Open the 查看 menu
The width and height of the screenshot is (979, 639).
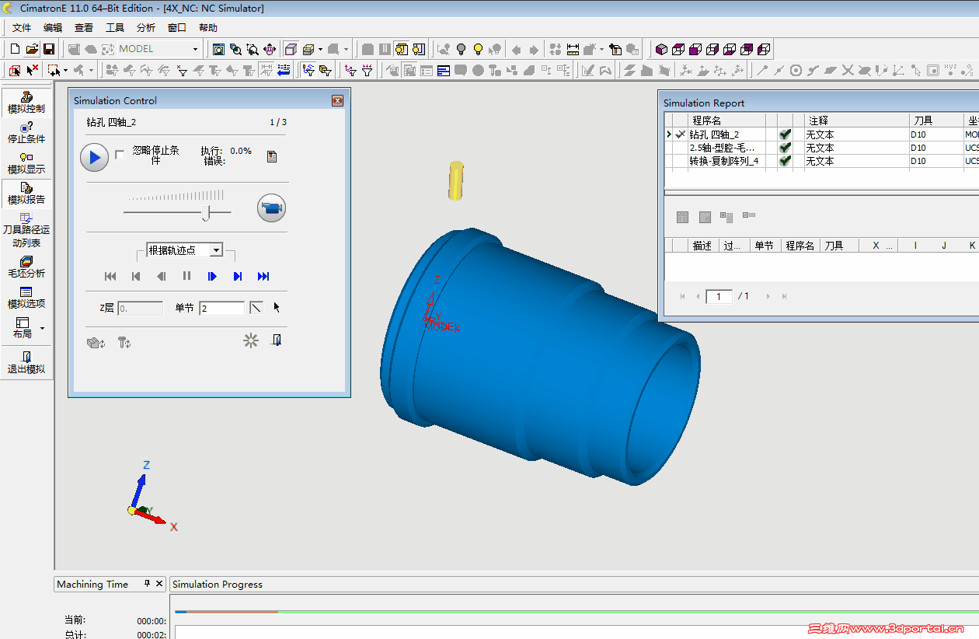pyautogui.click(x=84, y=28)
